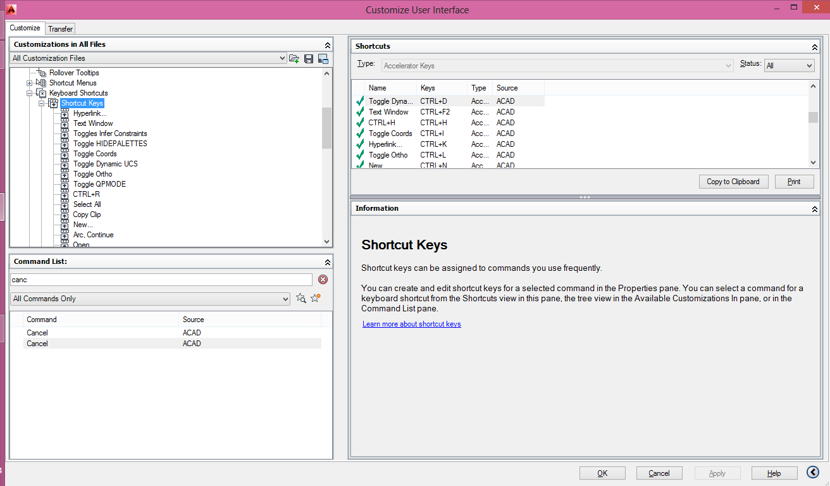
Task: Click the image manager icon beside save
Action: tap(323, 58)
